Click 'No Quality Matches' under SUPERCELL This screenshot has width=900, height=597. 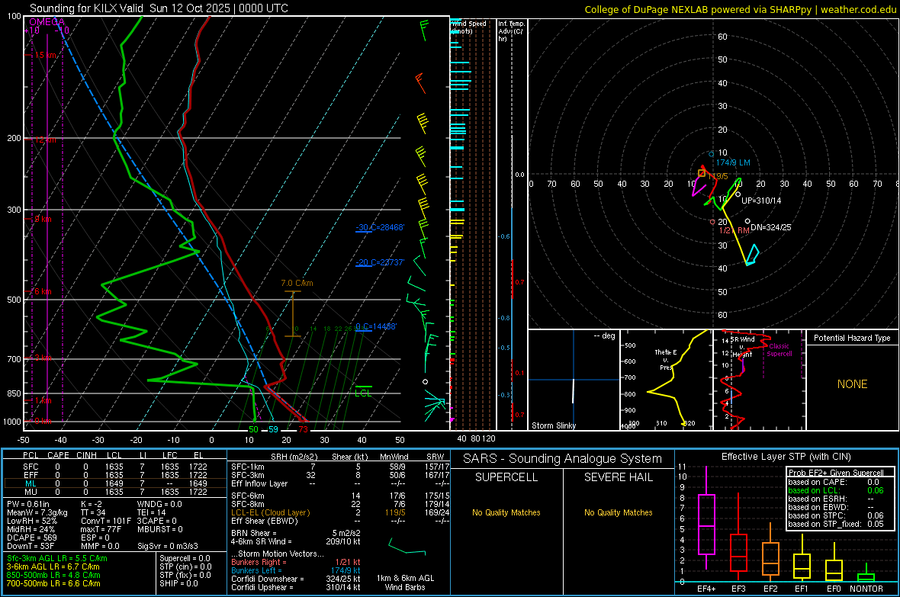point(506,512)
